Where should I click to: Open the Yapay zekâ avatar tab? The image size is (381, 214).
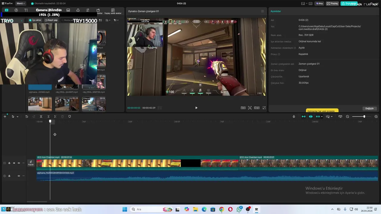[113, 11]
